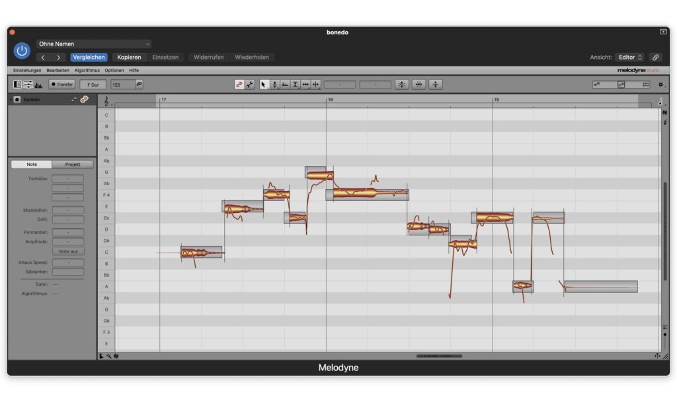The height and width of the screenshot is (406, 677).
Task: Click the scale ruler icon at bottom left
Action: coord(101,356)
